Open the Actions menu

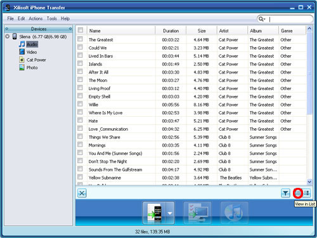pos(36,18)
